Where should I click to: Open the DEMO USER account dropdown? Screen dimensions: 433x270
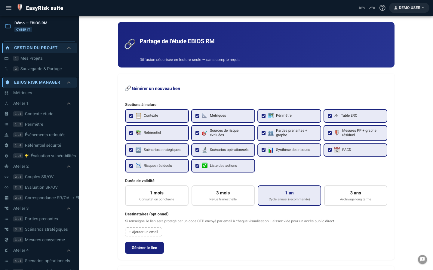click(x=409, y=8)
